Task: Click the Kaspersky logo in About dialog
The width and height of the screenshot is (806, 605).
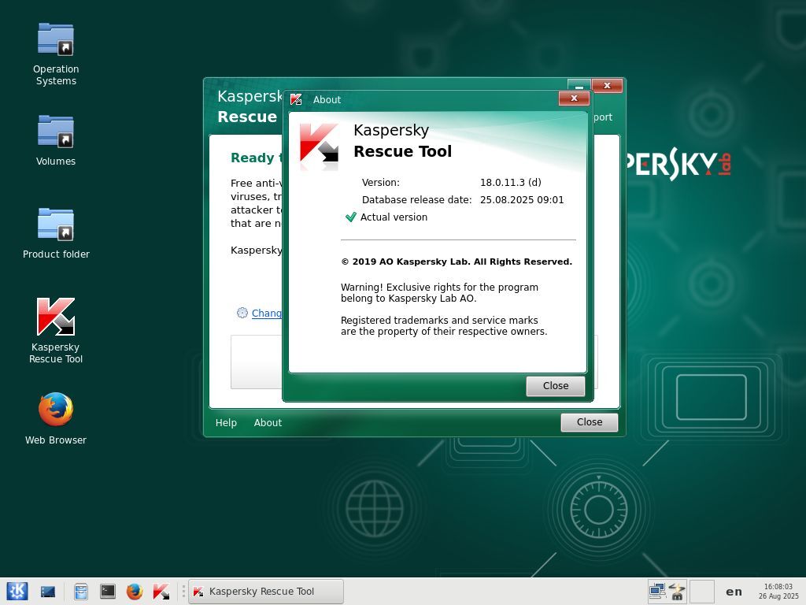Action: coord(320,143)
